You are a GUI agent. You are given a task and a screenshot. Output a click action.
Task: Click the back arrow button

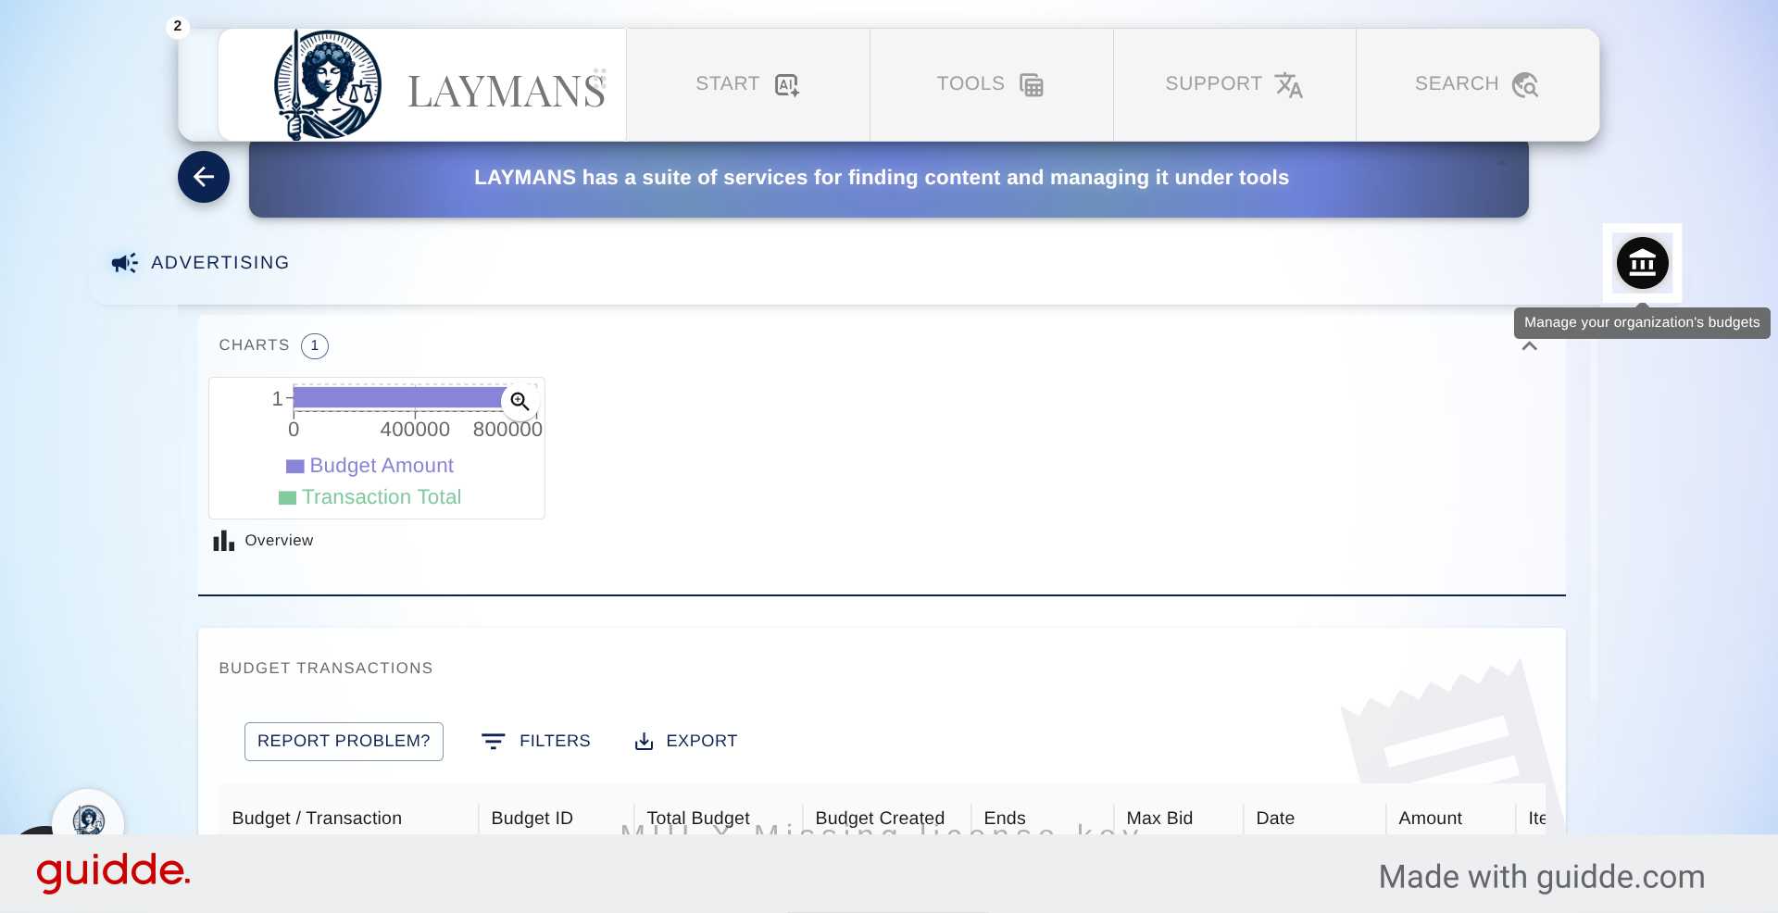coord(204,177)
